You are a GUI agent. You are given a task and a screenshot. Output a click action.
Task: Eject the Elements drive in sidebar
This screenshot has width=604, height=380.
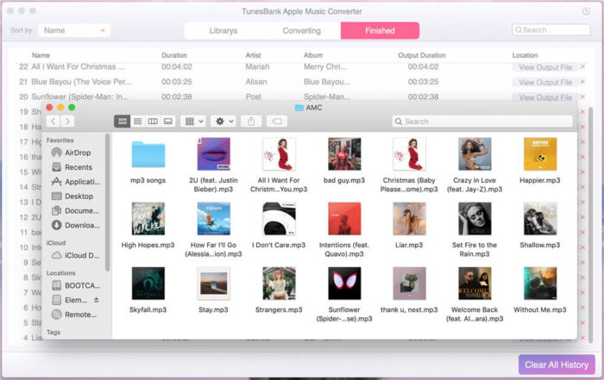[96, 300]
